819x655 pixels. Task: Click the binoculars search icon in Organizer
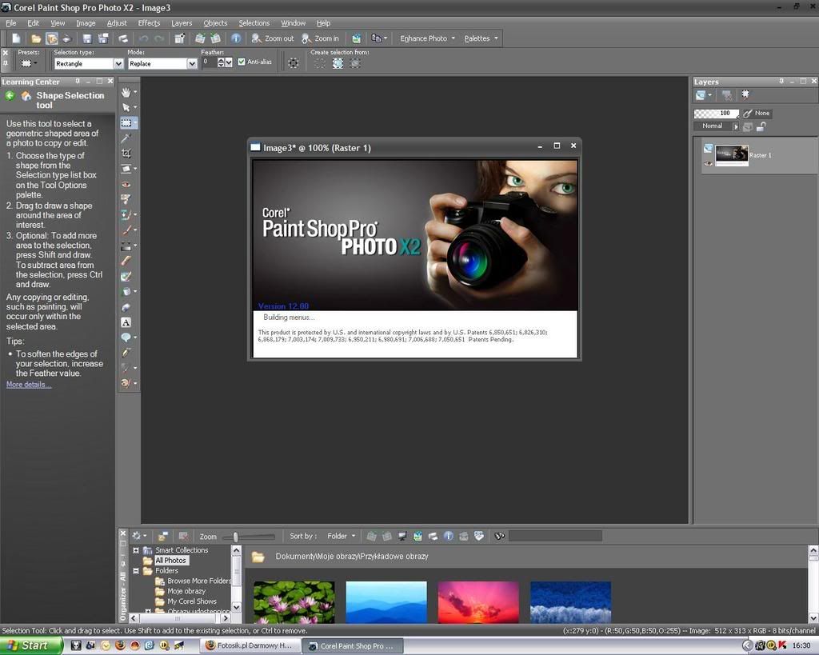(499, 536)
